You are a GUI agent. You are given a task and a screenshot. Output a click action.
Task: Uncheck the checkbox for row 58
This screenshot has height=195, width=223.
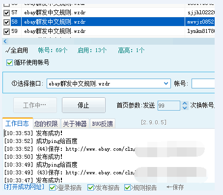(x=6, y=22)
